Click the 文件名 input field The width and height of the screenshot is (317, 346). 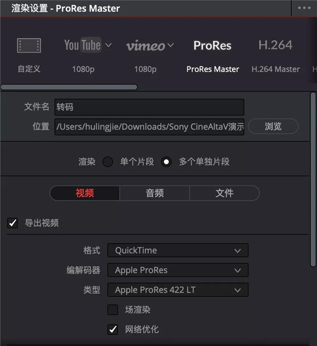click(149, 107)
